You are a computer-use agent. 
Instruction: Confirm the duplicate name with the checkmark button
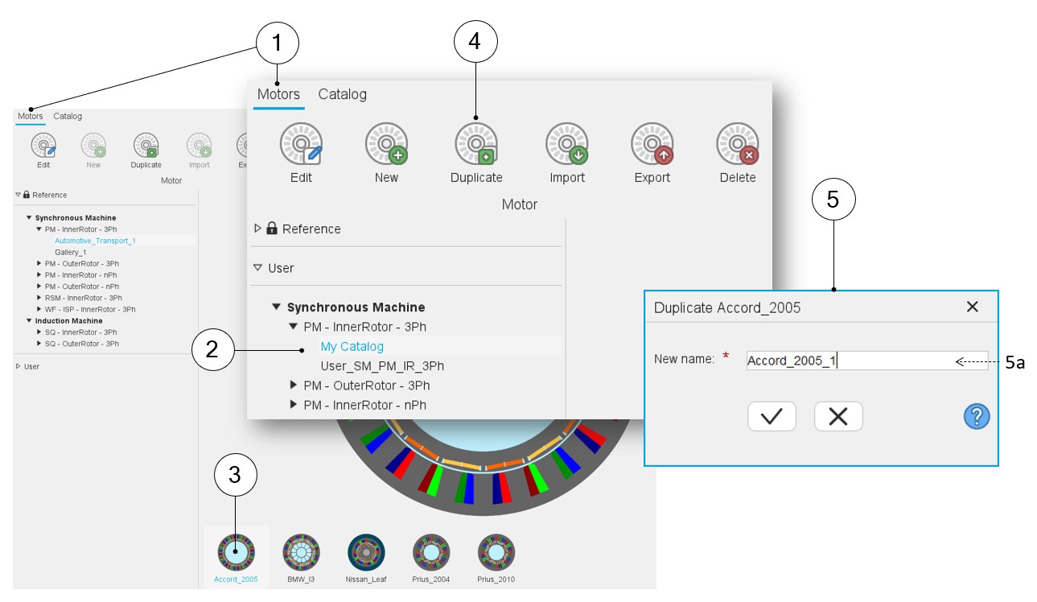tap(772, 417)
